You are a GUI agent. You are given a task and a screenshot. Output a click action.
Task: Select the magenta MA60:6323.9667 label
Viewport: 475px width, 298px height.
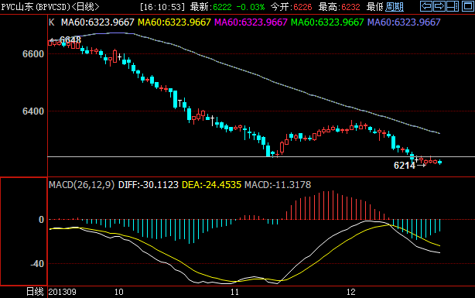[251, 22]
